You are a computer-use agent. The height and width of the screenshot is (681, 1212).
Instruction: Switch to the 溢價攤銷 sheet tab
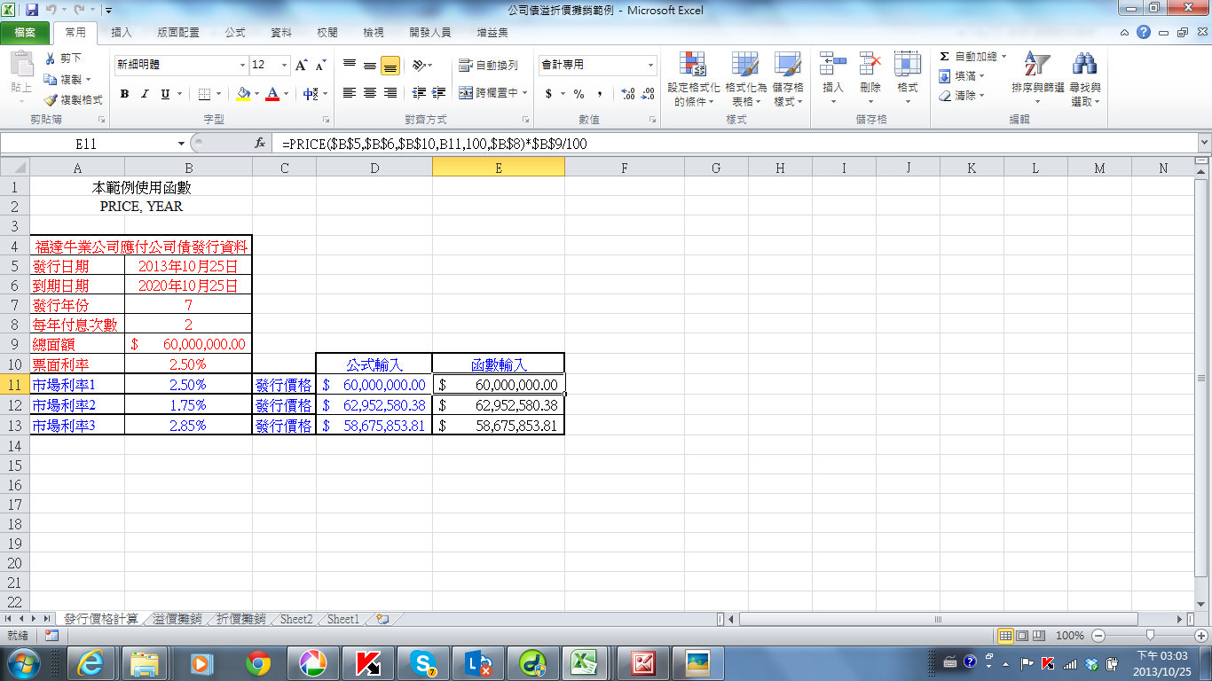pyautogui.click(x=177, y=619)
